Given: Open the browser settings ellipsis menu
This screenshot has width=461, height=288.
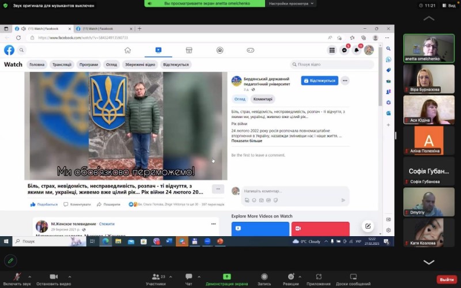Looking at the screenshot, I should [x=387, y=37].
